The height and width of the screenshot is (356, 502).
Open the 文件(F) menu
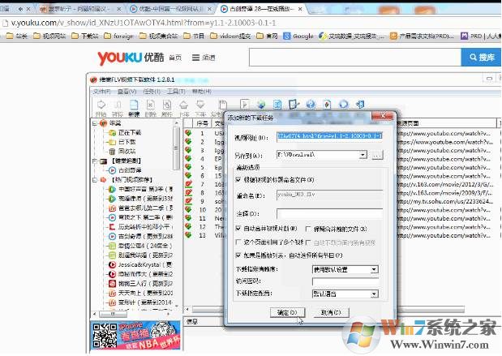click(x=101, y=92)
